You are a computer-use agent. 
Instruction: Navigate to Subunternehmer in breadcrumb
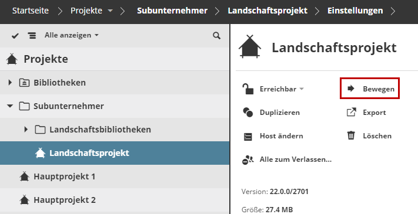click(x=172, y=11)
